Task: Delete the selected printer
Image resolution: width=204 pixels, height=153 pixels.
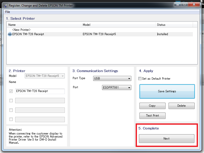Action: (181, 106)
